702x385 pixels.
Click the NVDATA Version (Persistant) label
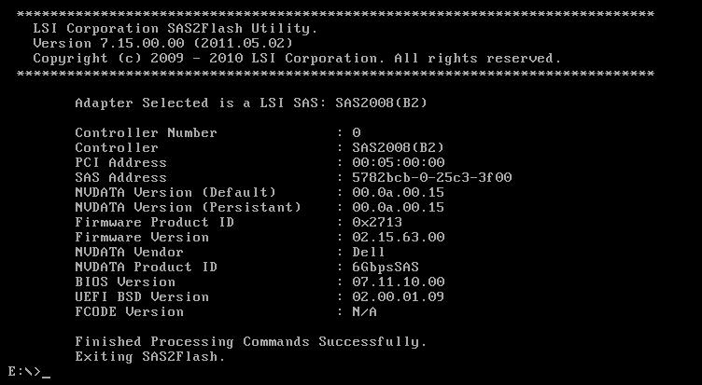point(189,208)
